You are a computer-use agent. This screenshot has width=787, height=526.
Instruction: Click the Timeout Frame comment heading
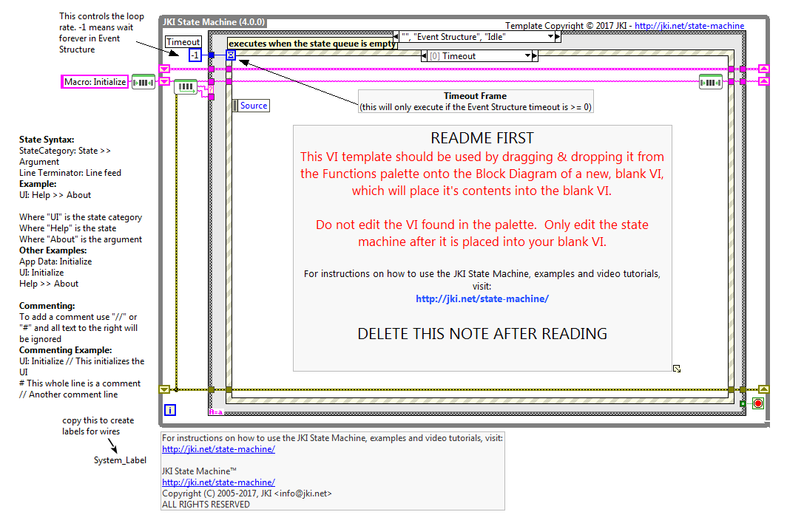[475, 96]
